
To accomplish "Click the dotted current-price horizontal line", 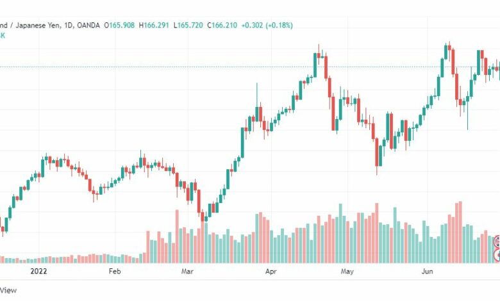I will pyautogui.click(x=250, y=67).
